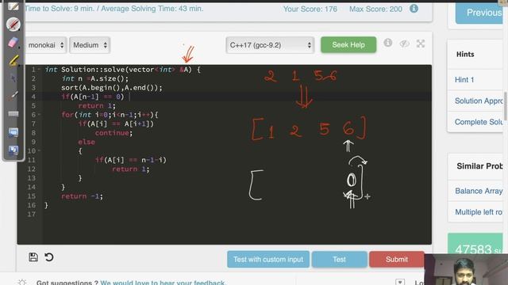Image resolution: width=508 pixels, height=285 pixels.
Task: Toggle the crossed-eye visibility icon
Action: 404,44
